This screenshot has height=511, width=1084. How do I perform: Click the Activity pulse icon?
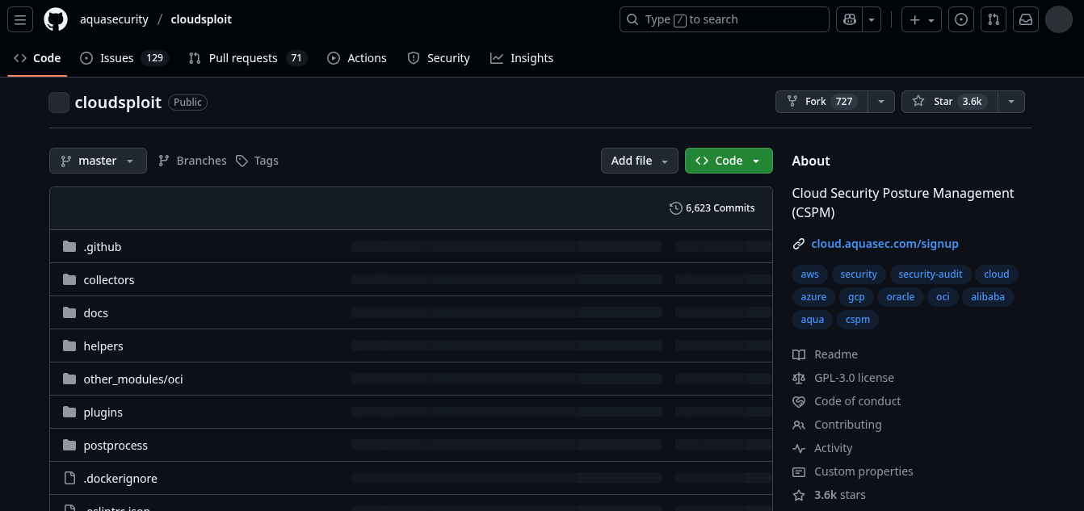click(798, 448)
